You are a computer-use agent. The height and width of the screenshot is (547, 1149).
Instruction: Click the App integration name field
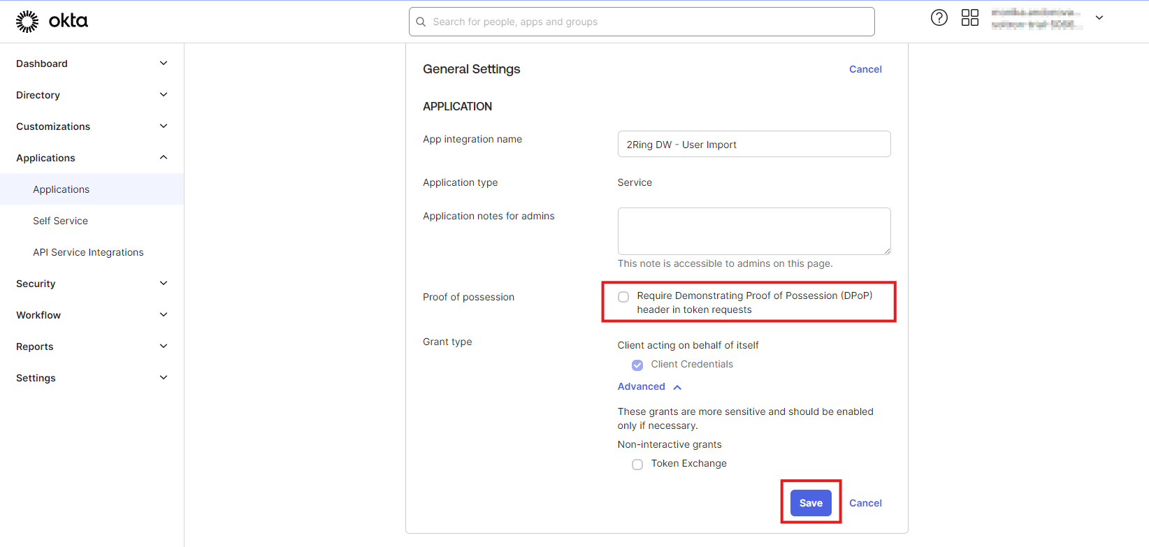[x=753, y=145]
